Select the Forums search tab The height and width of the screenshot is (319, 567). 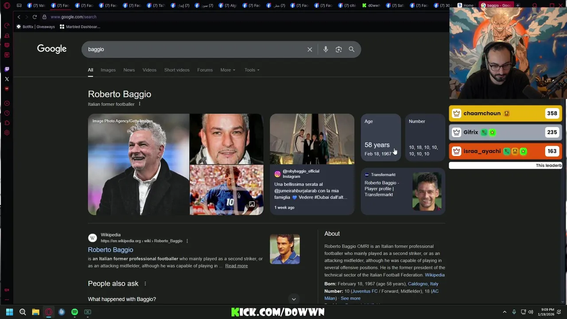coord(205,70)
